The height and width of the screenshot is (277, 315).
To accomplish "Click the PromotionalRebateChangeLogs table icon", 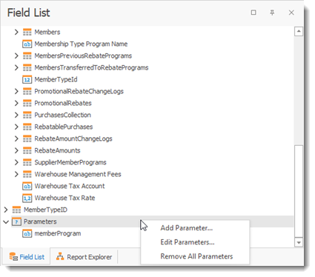I will point(27,91).
